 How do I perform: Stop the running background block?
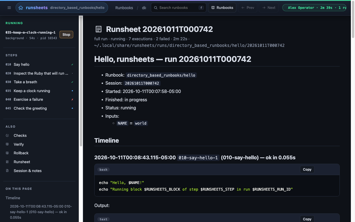[x=66, y=35]
